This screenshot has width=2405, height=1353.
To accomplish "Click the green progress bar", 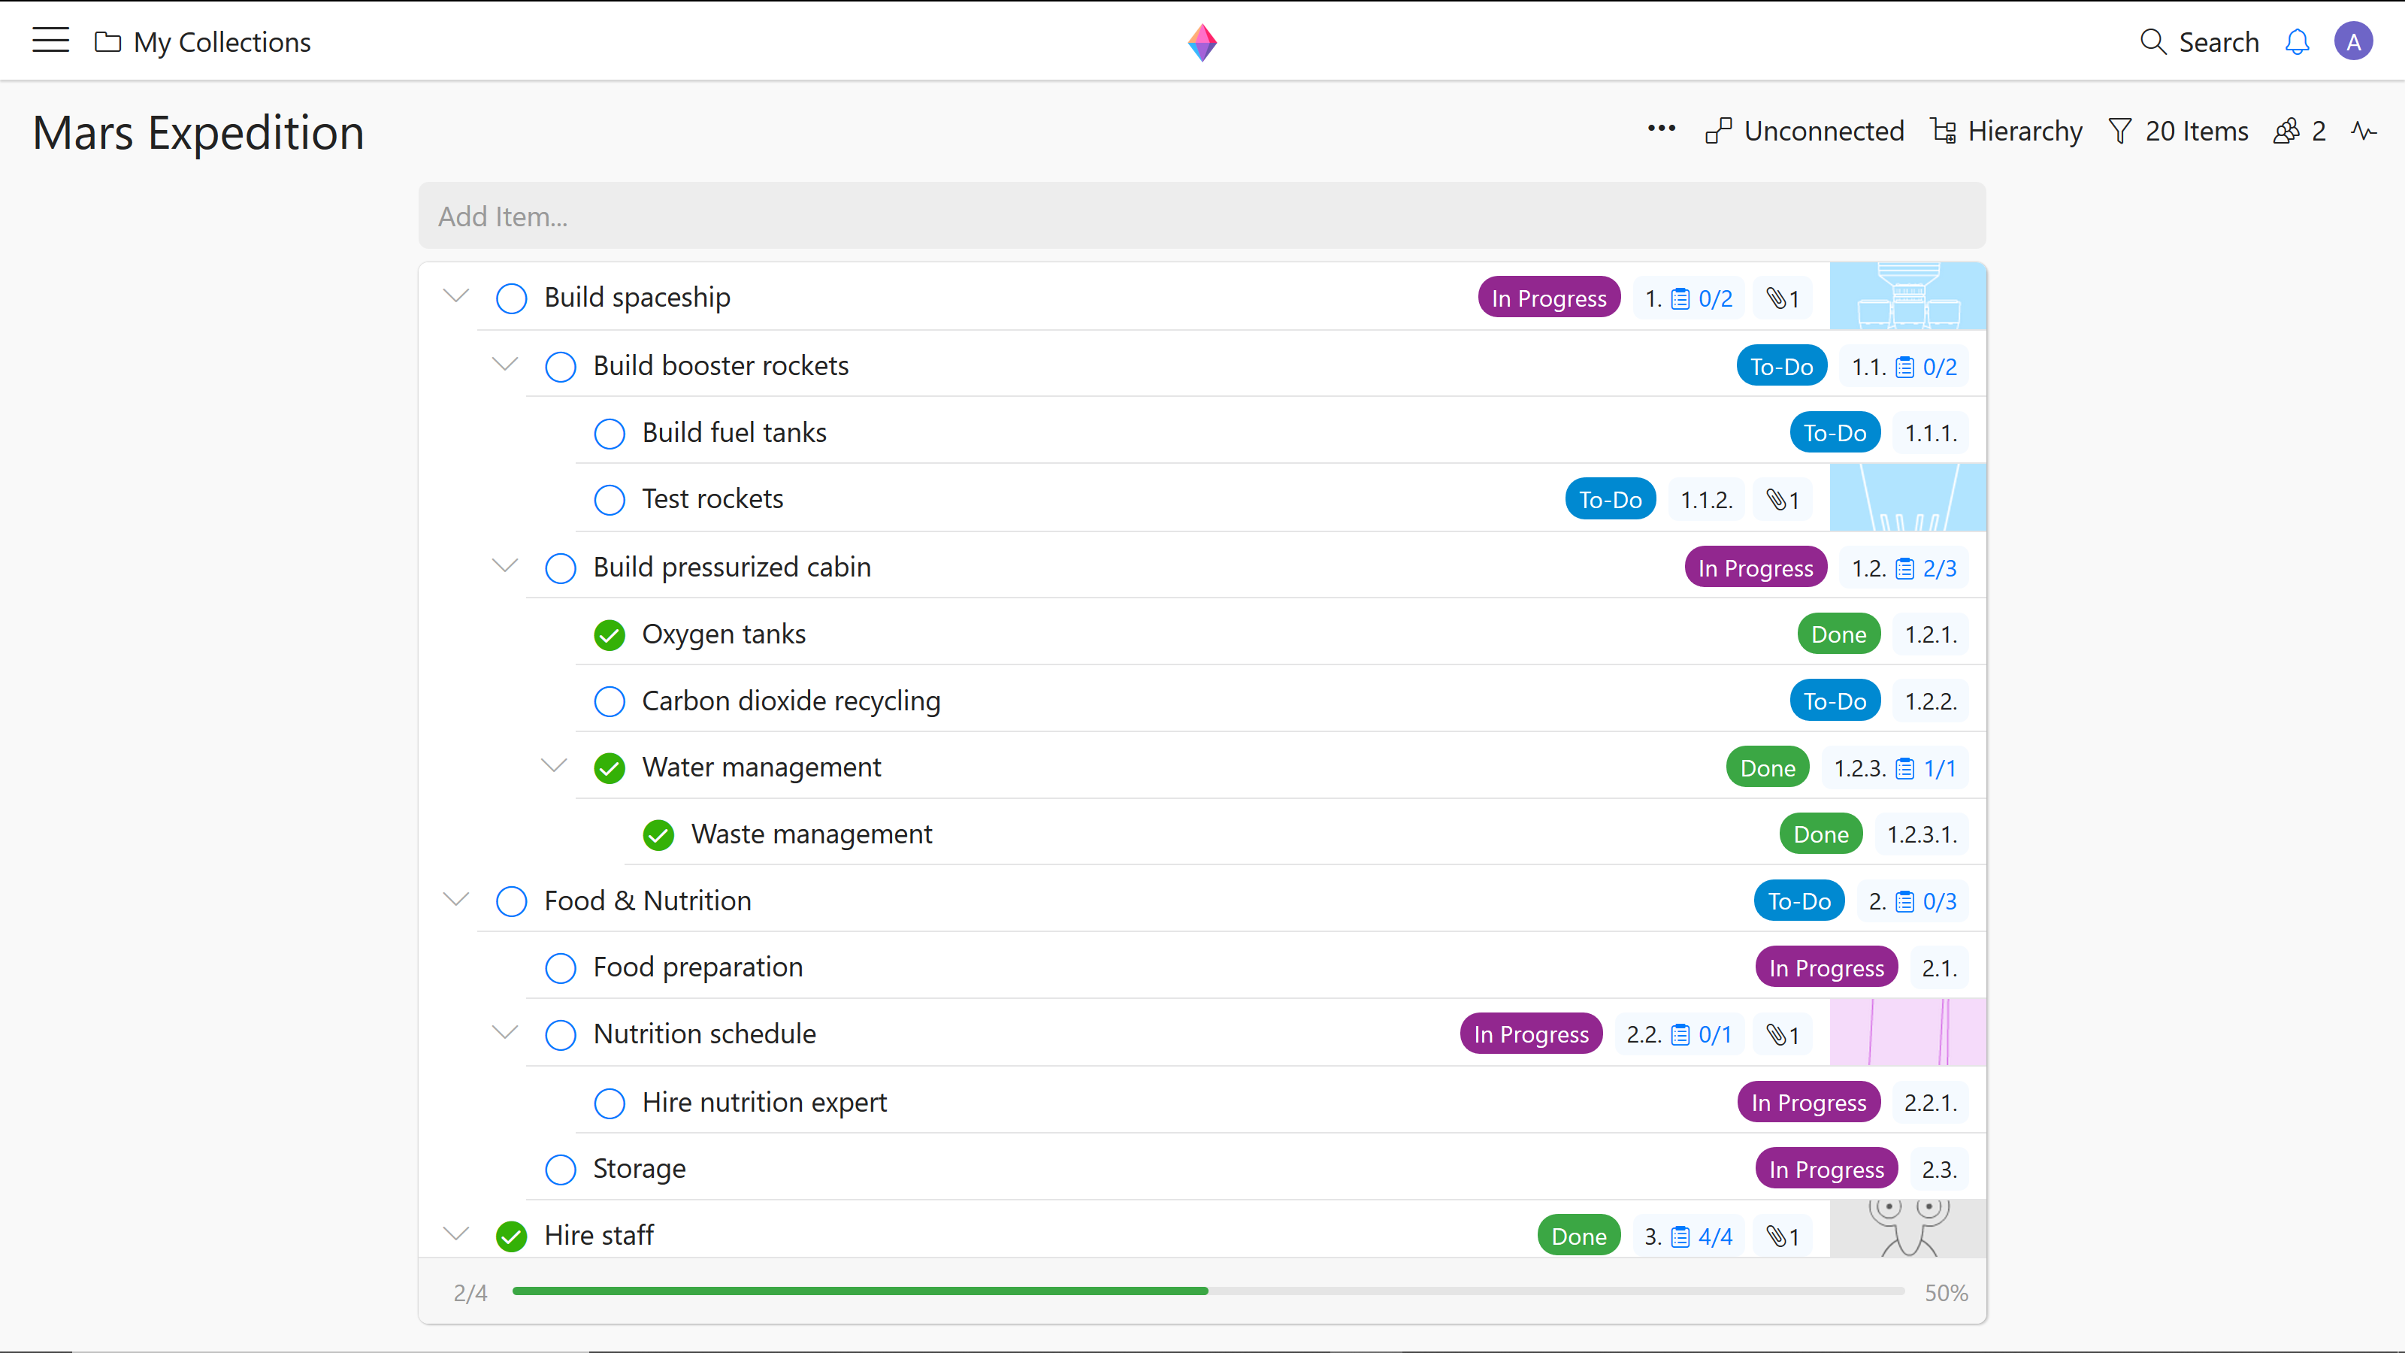I will (859, 1291).
